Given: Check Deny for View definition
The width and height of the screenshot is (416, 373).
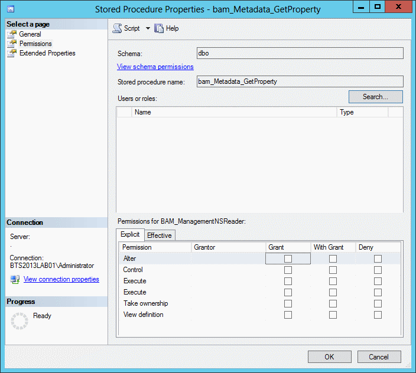Looking at the screenshot, I should click(378, 315).
